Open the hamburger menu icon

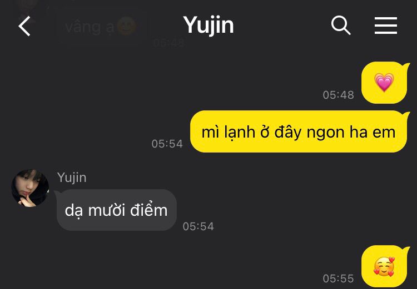pyautogui.click(x=386, y=26)
